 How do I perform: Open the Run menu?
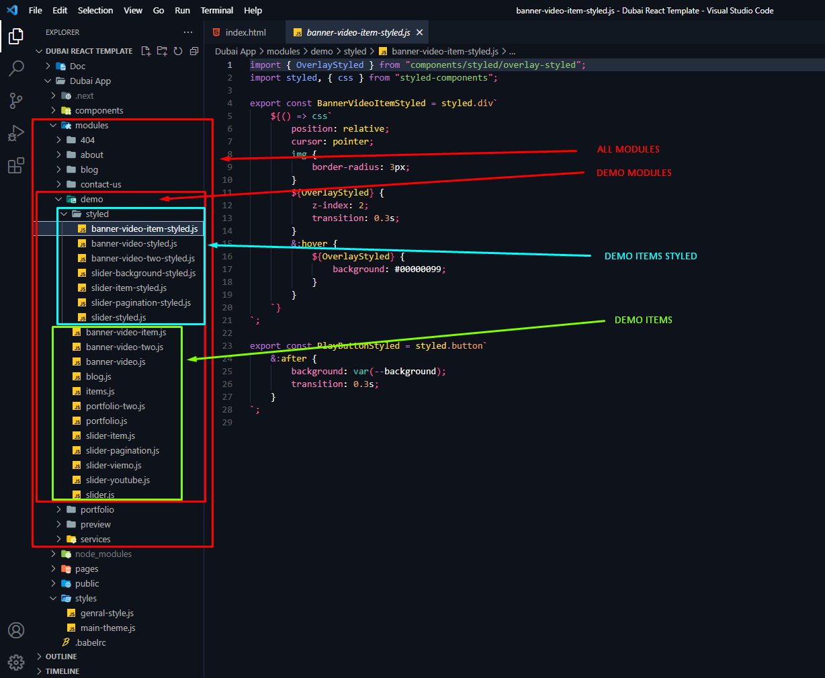coord(182,10)
